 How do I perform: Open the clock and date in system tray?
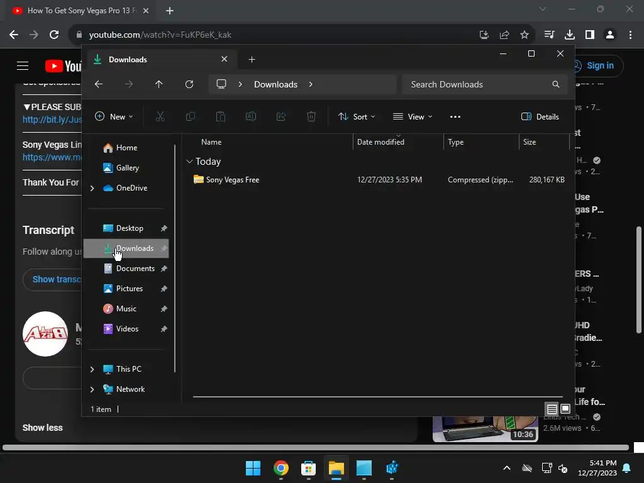coord(597,468)
